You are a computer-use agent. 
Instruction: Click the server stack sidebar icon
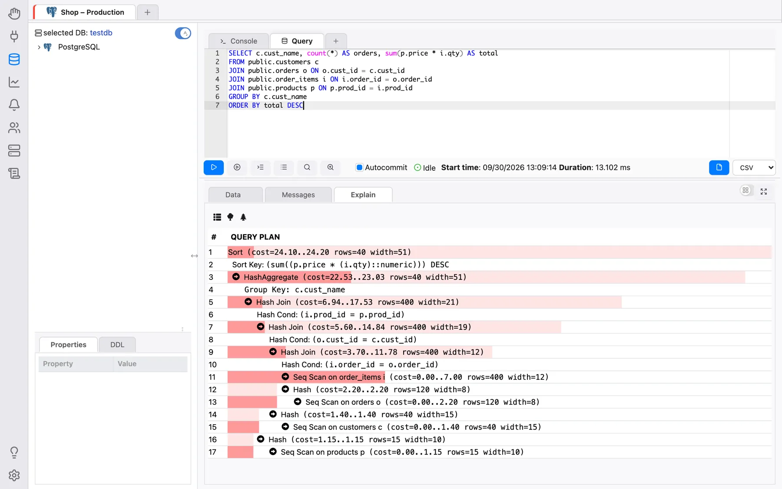coord(14,150)
